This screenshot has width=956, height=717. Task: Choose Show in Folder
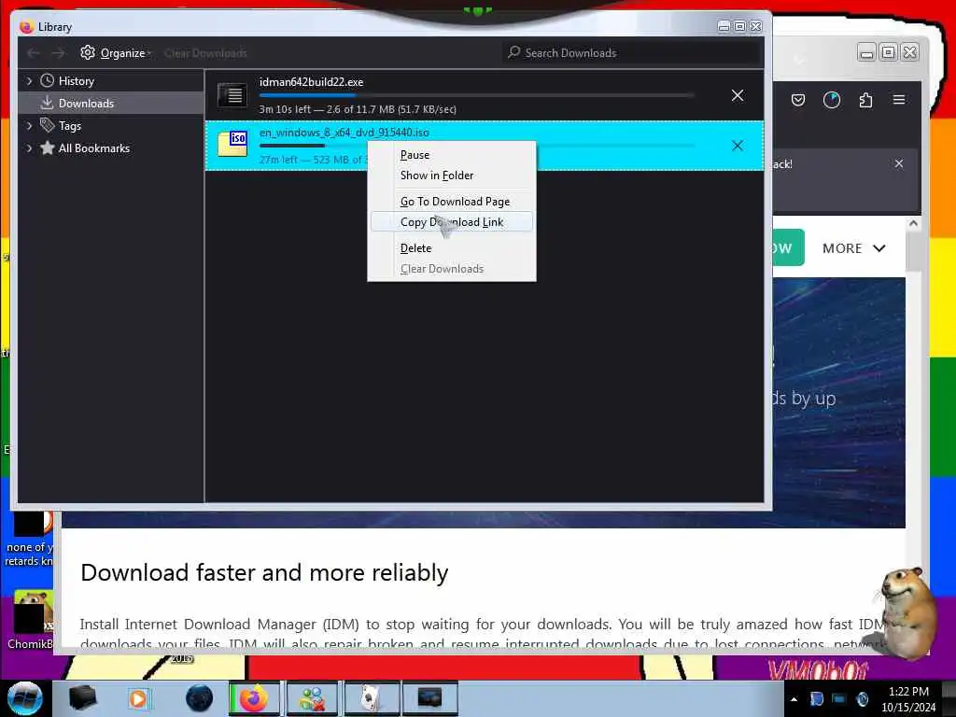coord(451,176)
